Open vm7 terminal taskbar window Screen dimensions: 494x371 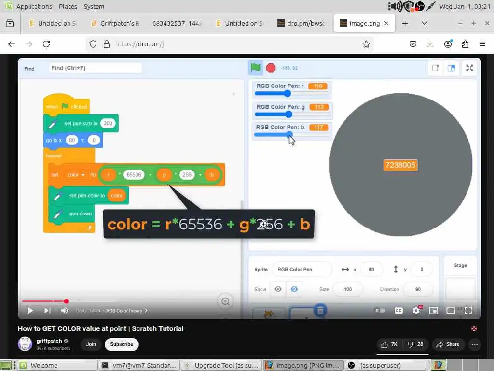(139, 365)
